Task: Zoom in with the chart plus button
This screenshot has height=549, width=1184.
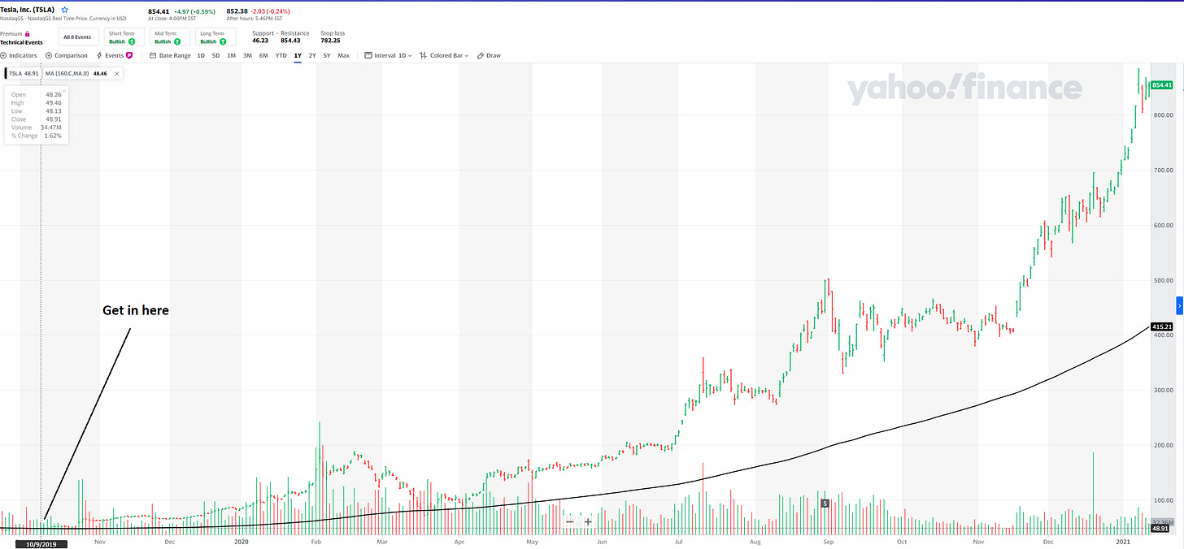Action: [588, 521]
